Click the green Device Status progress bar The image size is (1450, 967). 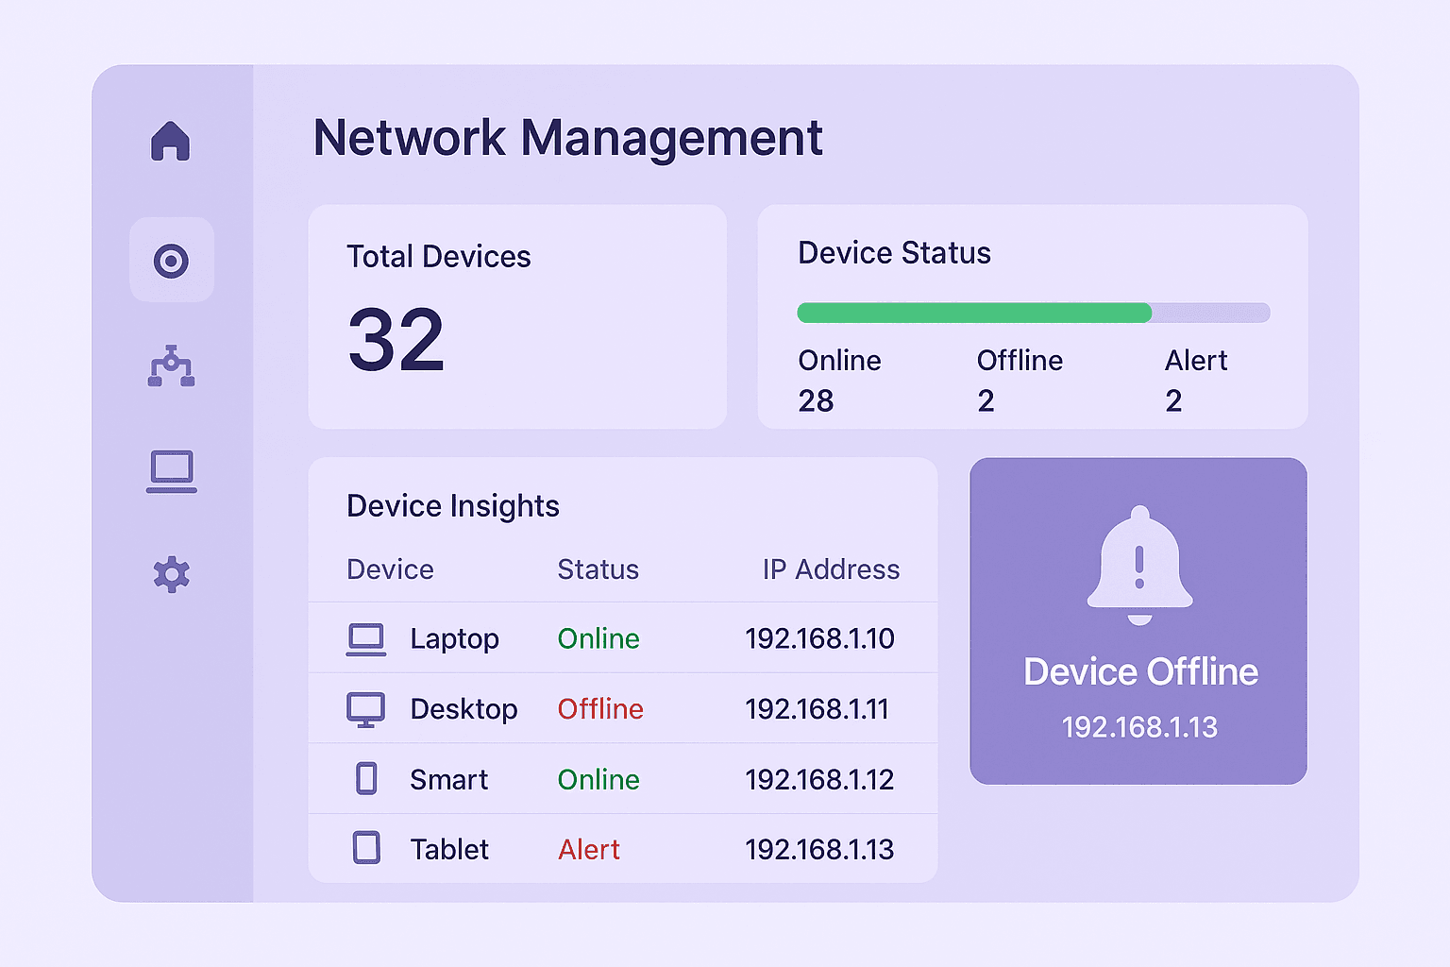tap(972, 312)
